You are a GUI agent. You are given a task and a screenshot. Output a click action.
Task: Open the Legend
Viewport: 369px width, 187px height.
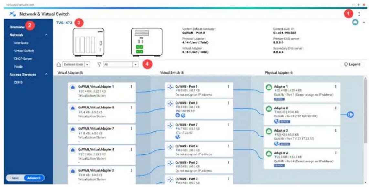click(352, 64)
